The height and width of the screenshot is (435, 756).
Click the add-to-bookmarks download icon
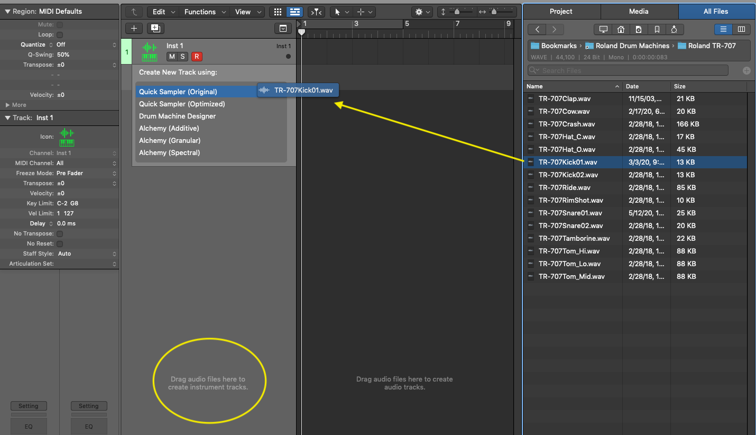pyautogui.click(x=675, y=30)
